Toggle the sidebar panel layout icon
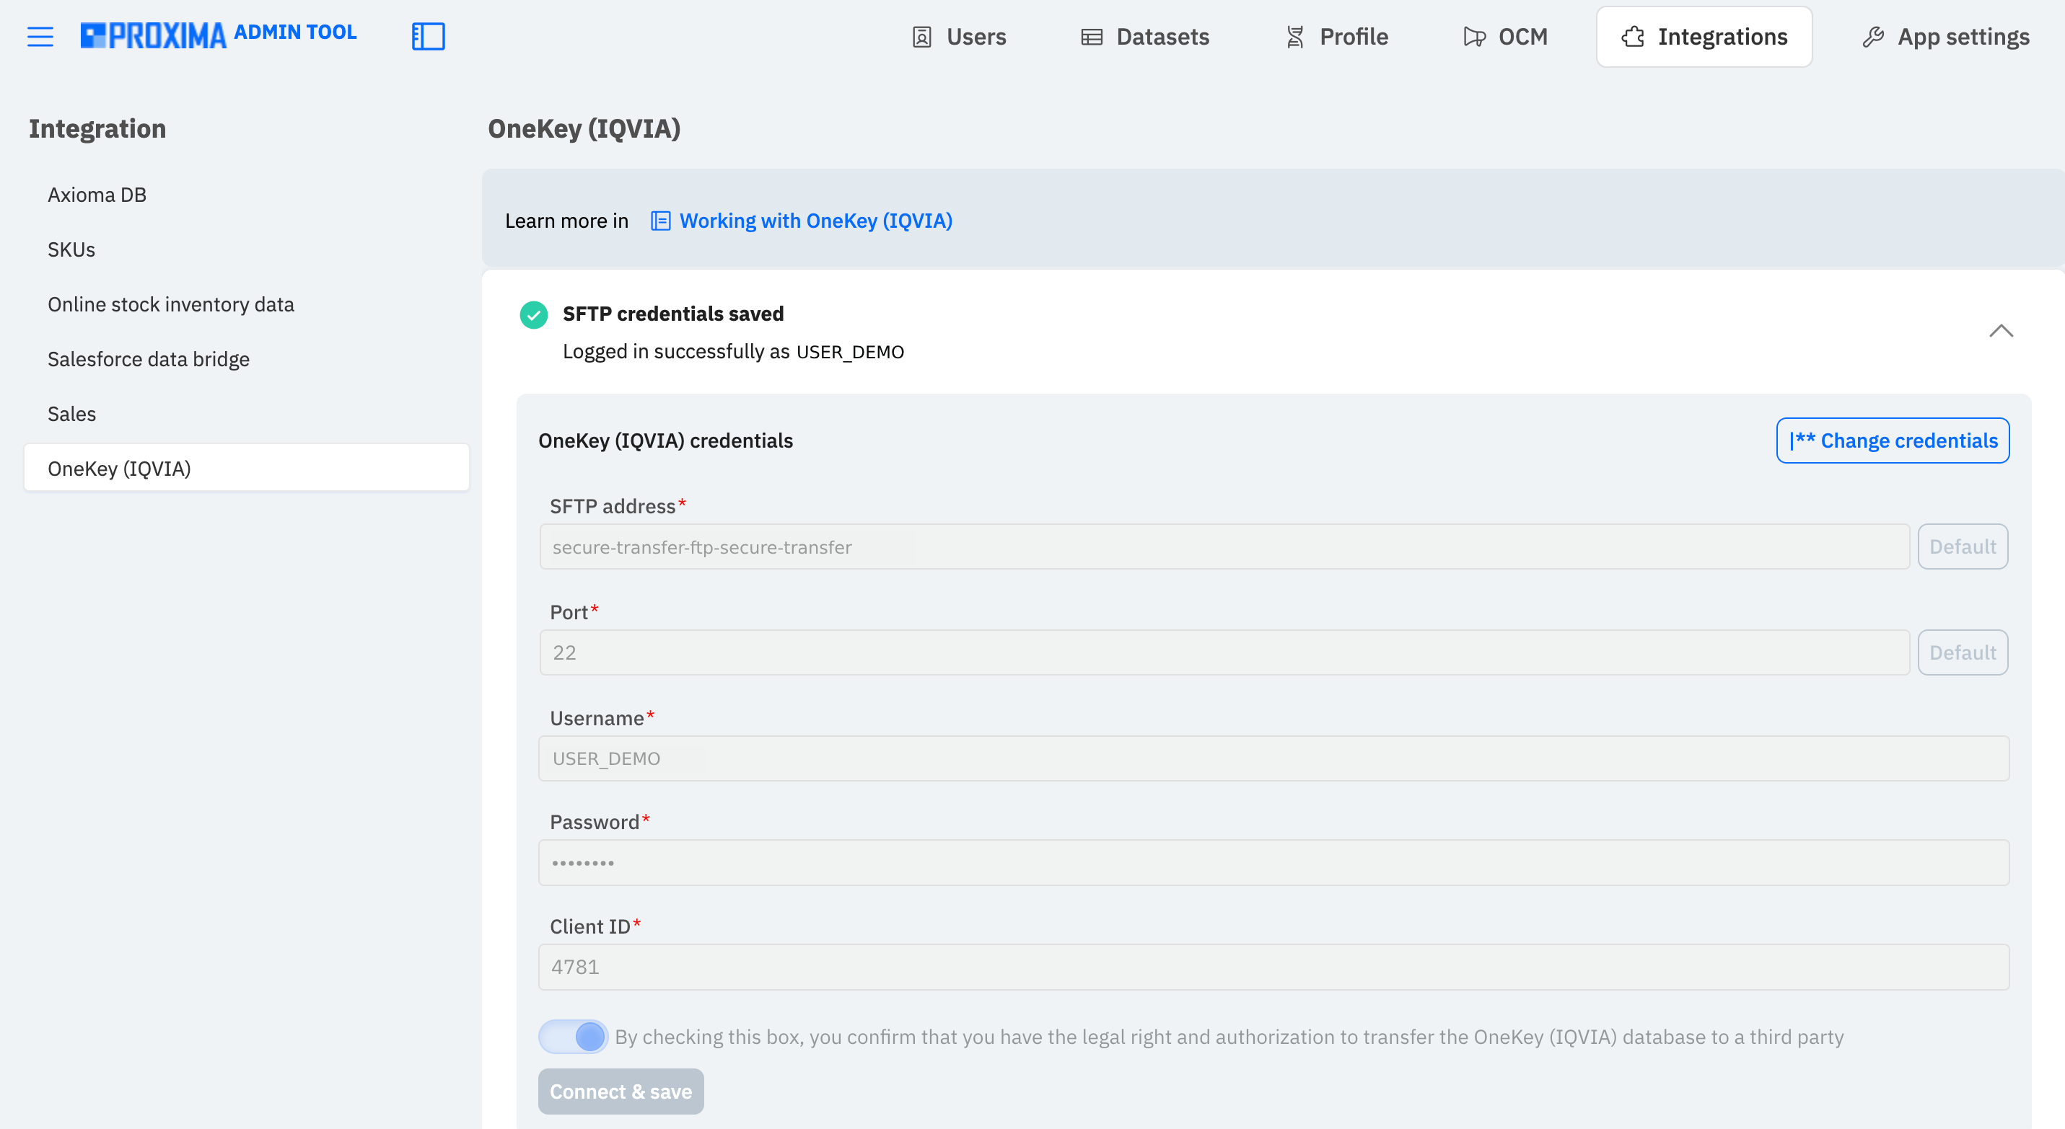Screen dimensions: 2065x1129 click(x=428, y=37)
